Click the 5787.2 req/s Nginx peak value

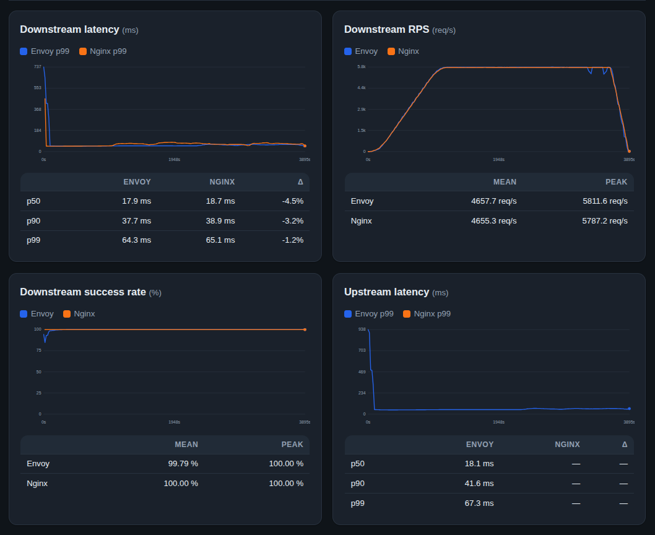coord(605,221)
